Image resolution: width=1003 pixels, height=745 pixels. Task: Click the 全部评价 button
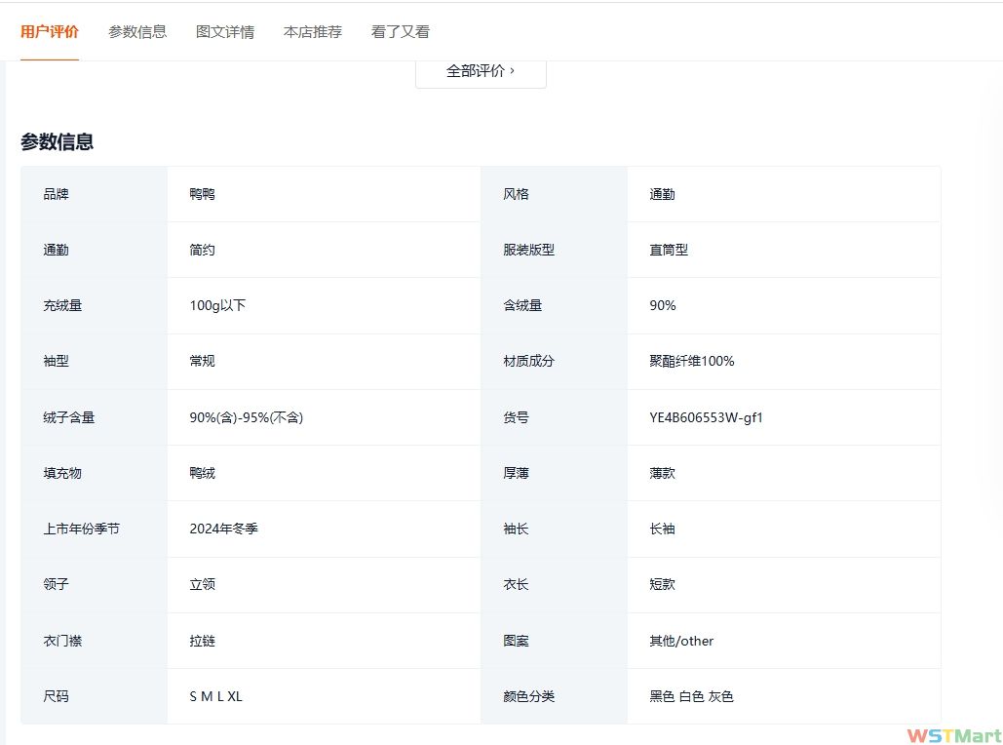(481, 71)
